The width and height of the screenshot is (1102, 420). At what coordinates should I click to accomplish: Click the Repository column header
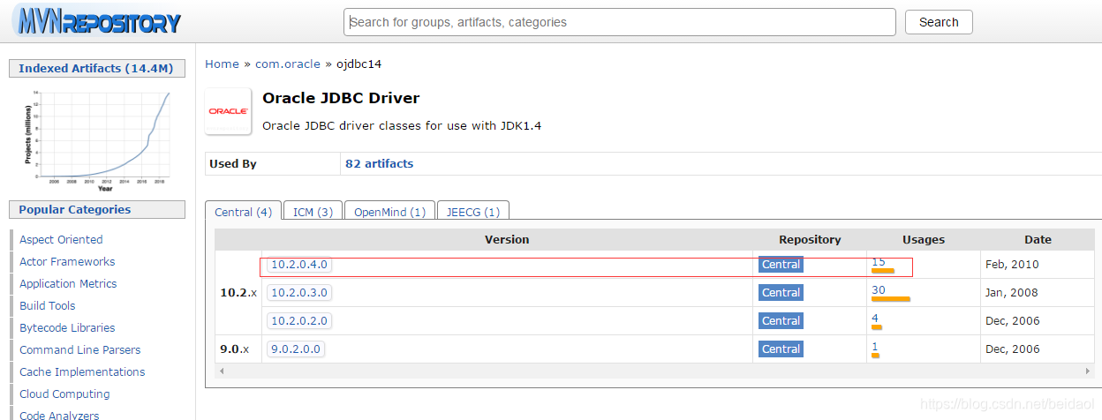coord(810,239)
